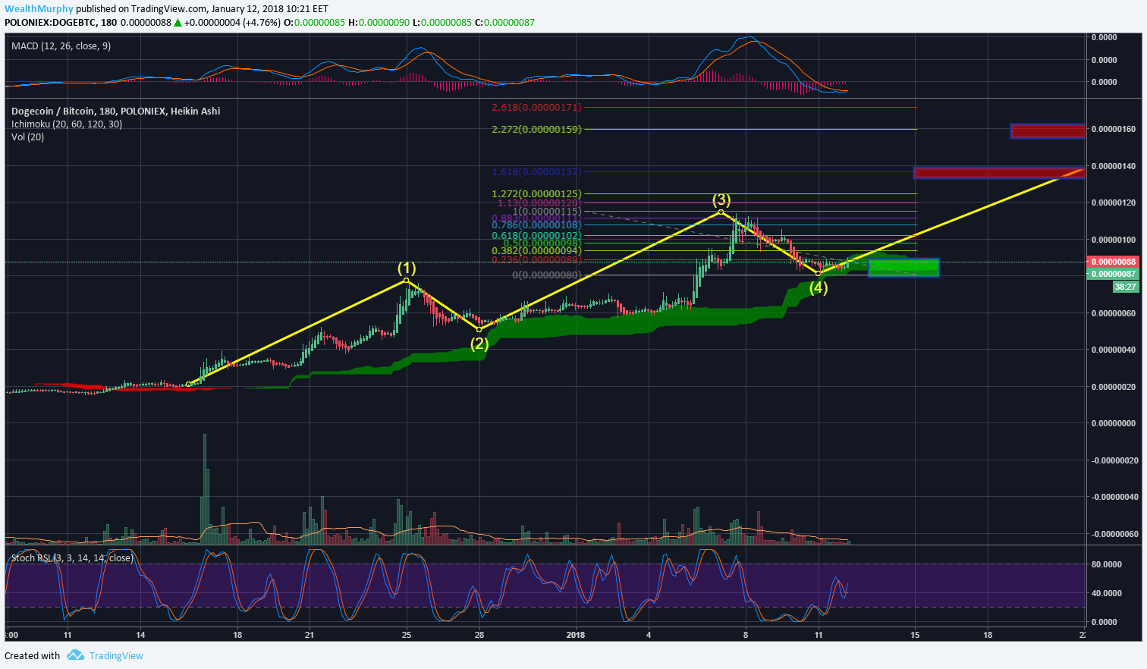Viewport: 1147px width, 669px height.
Task: Select the 2018 year marker on time axis
Action: pyautogui.click(x=576, y=634)
